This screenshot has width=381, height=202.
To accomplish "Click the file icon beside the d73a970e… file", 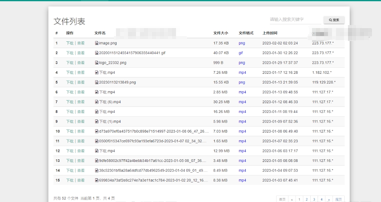I will pyautogui.click(x=97, y=131).
